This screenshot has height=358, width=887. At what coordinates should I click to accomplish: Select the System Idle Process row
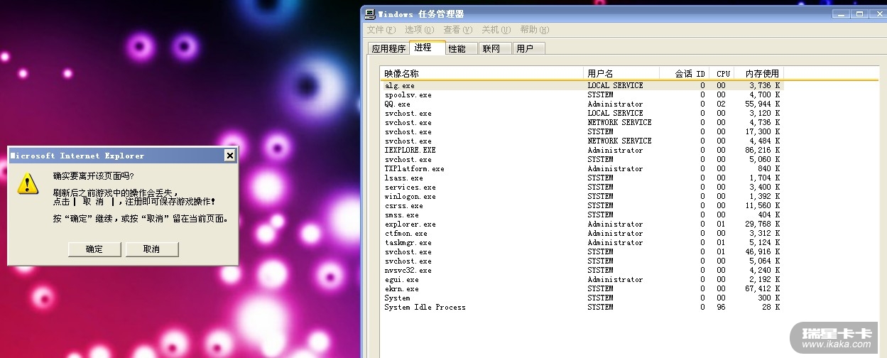pos(582,307)
